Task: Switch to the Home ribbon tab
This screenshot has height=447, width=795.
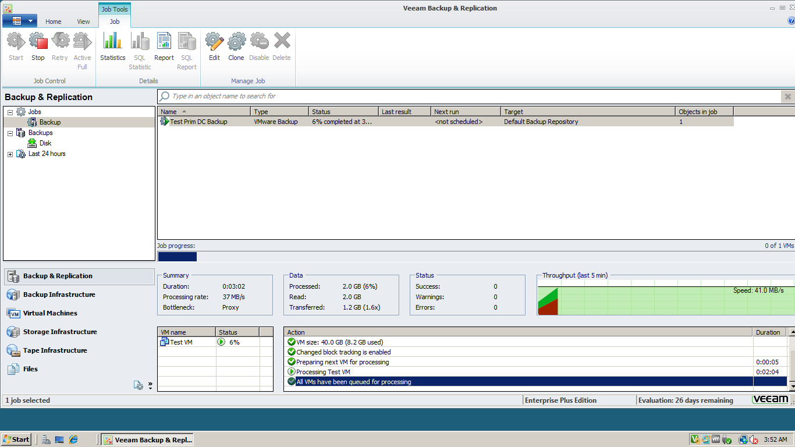Action: coord(53,21)
